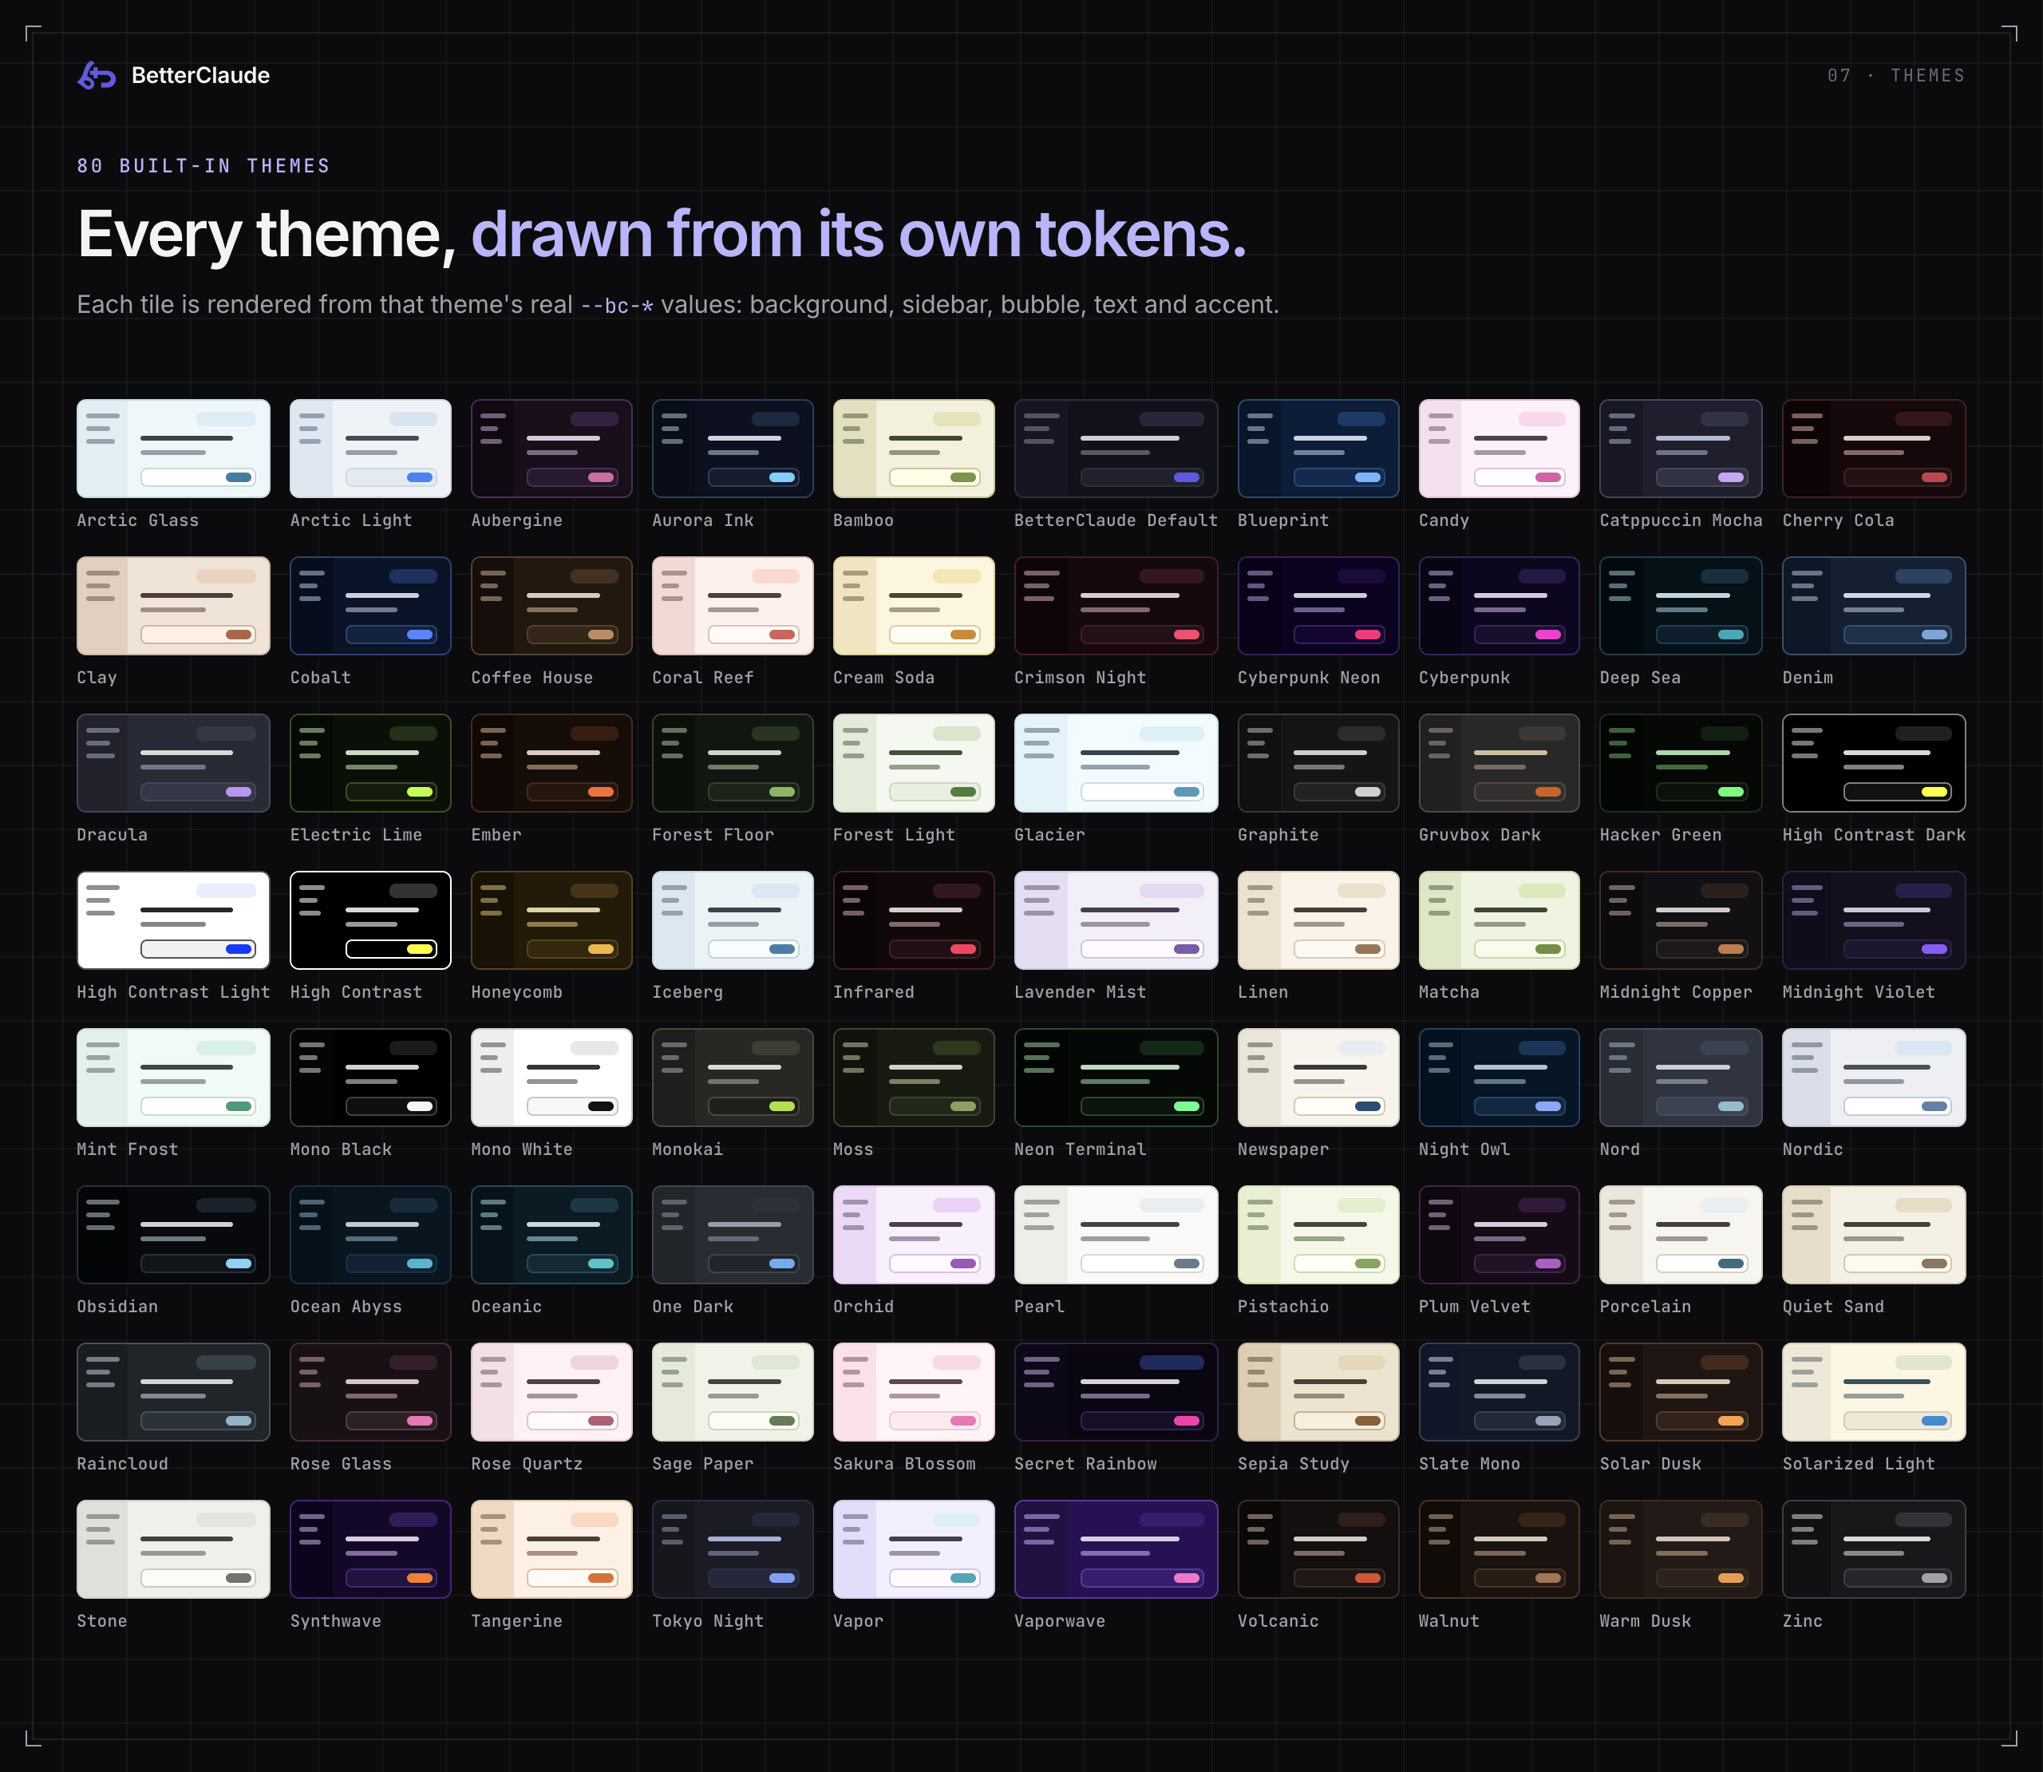Choose the Clay theme preview

pyautogui.click(x=173, y=605)
